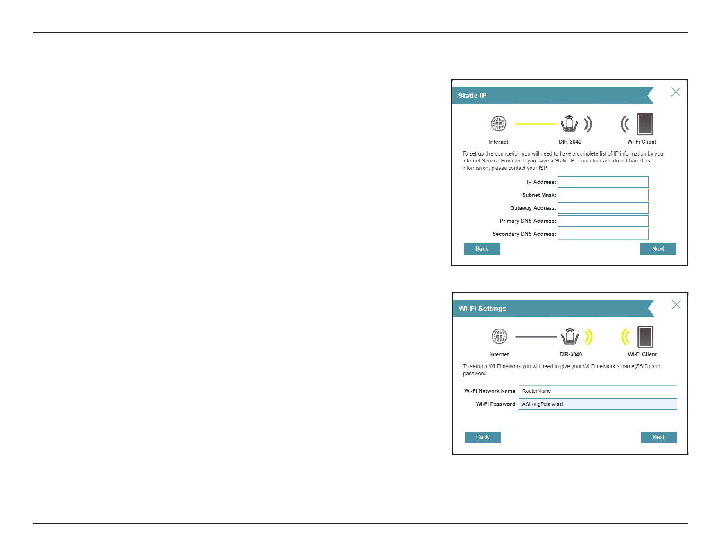Click the 'DIR-3040' label in Static IP

(570, 142)
